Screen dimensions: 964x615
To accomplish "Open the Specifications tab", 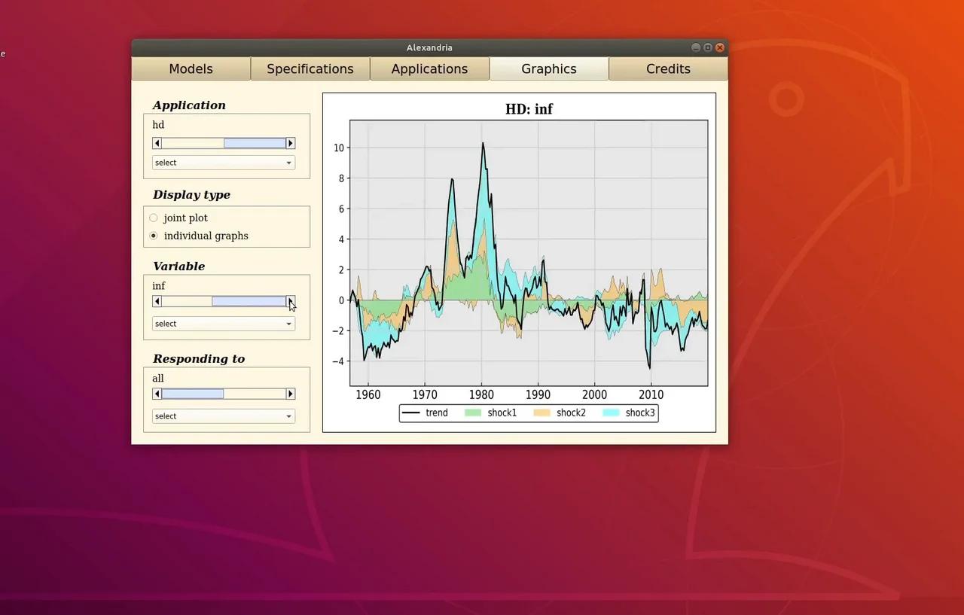I will point(310,69).
